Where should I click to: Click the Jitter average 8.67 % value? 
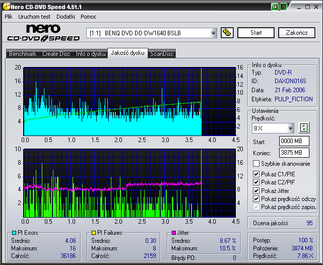[x=228, y=241]
